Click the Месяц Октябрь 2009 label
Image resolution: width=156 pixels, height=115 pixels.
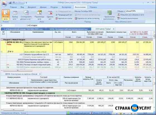pos(83,11)
